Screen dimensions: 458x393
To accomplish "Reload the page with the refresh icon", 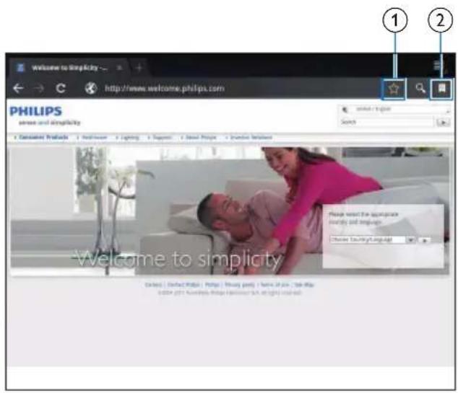I will [61, 88].
